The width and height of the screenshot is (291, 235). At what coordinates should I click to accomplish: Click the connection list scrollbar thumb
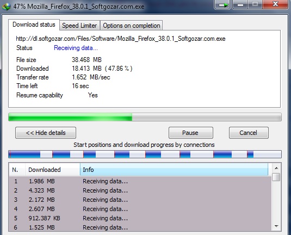[276, 177]
